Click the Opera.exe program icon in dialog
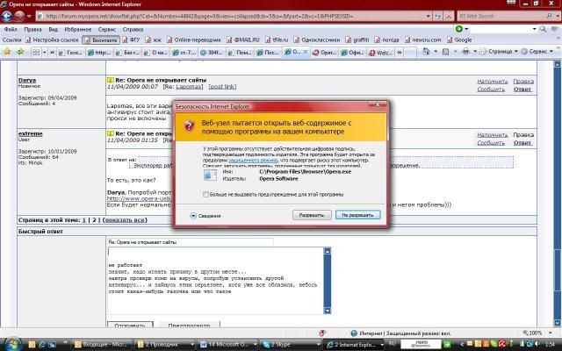 (x=210, y=175)
